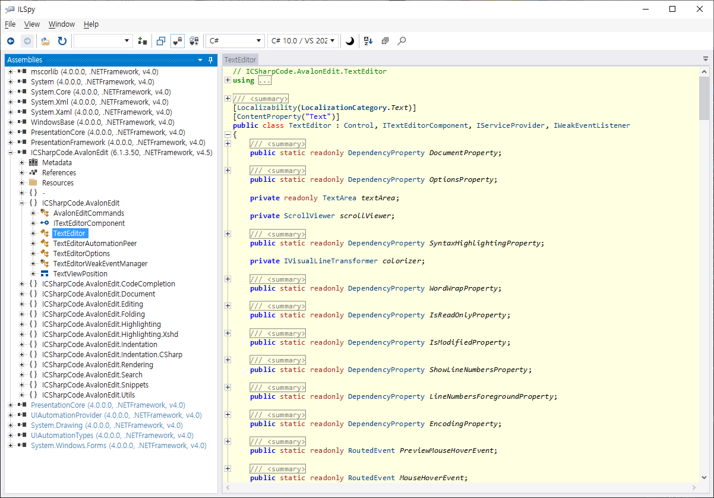Follow the LocalizationCategory link in attribute

point(344,108)
